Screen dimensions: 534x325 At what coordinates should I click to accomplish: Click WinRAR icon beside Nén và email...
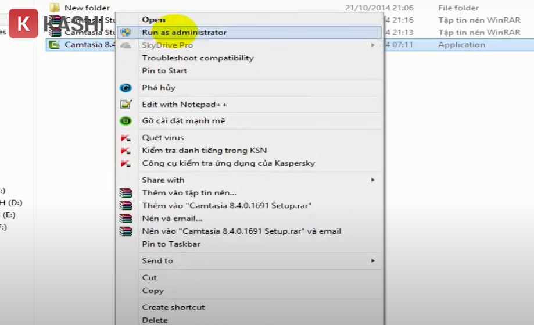point(126,219)
